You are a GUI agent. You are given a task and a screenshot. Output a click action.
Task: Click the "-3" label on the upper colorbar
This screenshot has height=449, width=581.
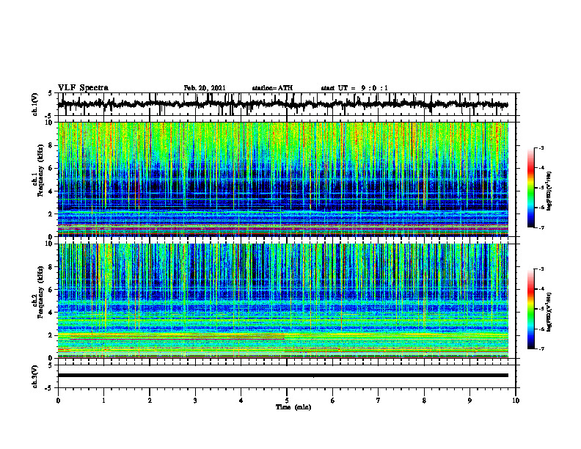[541, 147]
